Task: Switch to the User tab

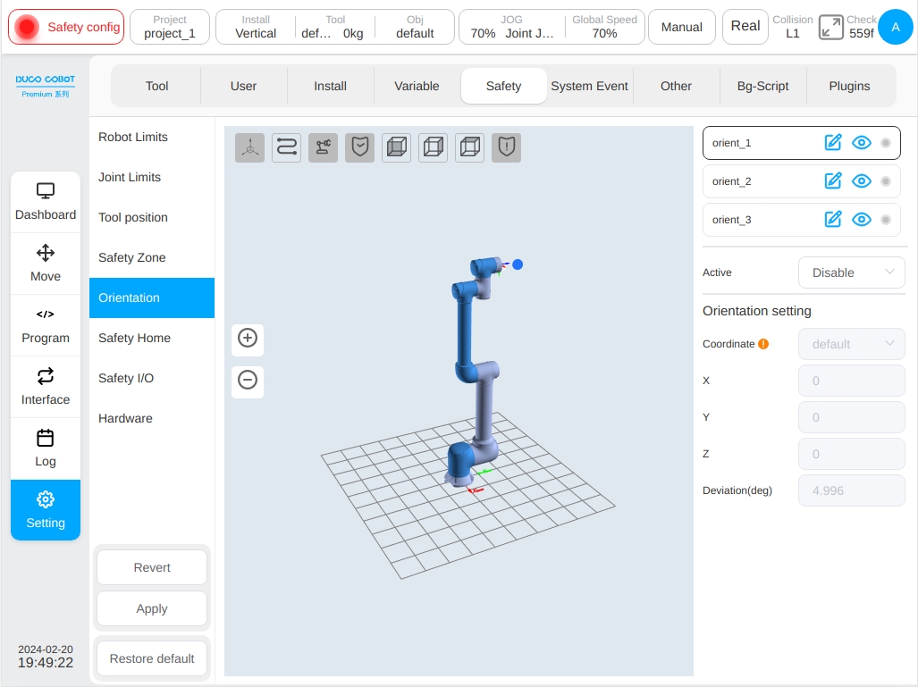Action: 243,86
